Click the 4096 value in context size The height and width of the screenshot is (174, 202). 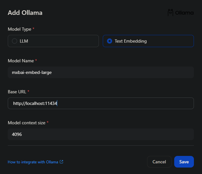click(x=17, y=134)
